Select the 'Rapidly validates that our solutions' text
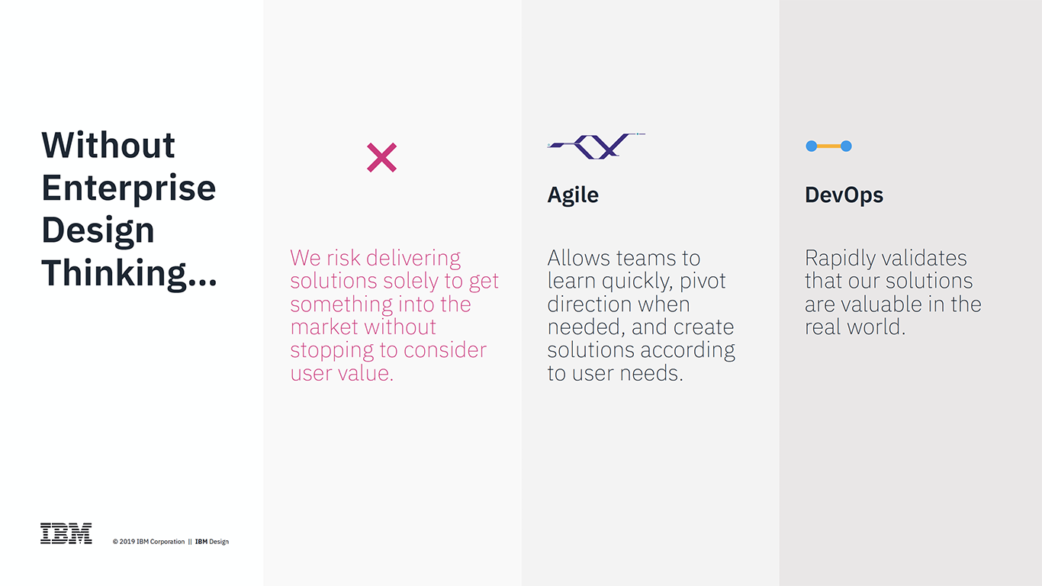 893,292
